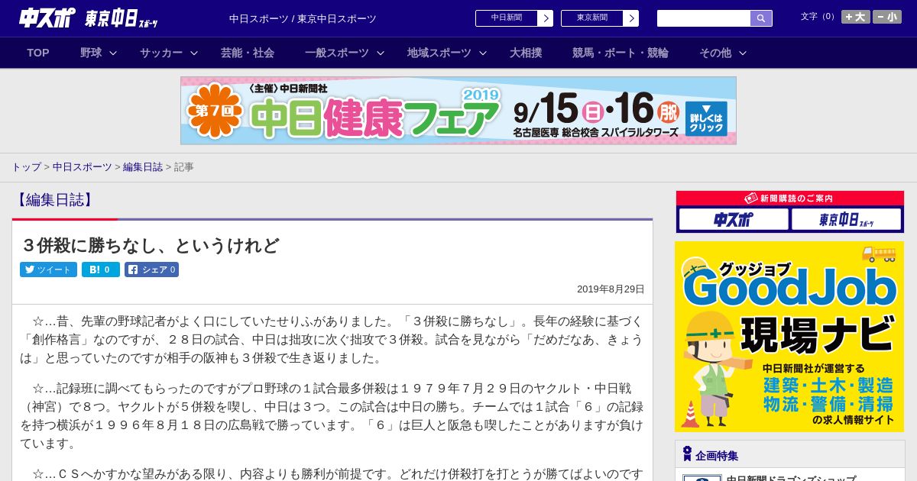This screenshot has height=481, width=917.
Task: Open 一般スポーツ menu item
Action: click(x=337, y=53)
